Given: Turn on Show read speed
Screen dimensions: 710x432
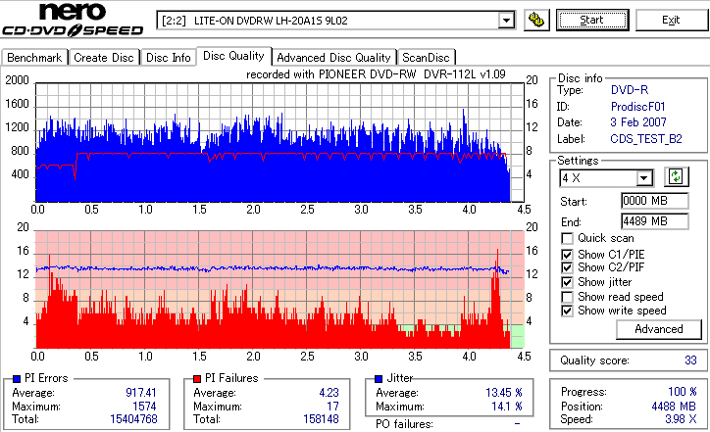Looking at the screenshot, I should point(567,297).
